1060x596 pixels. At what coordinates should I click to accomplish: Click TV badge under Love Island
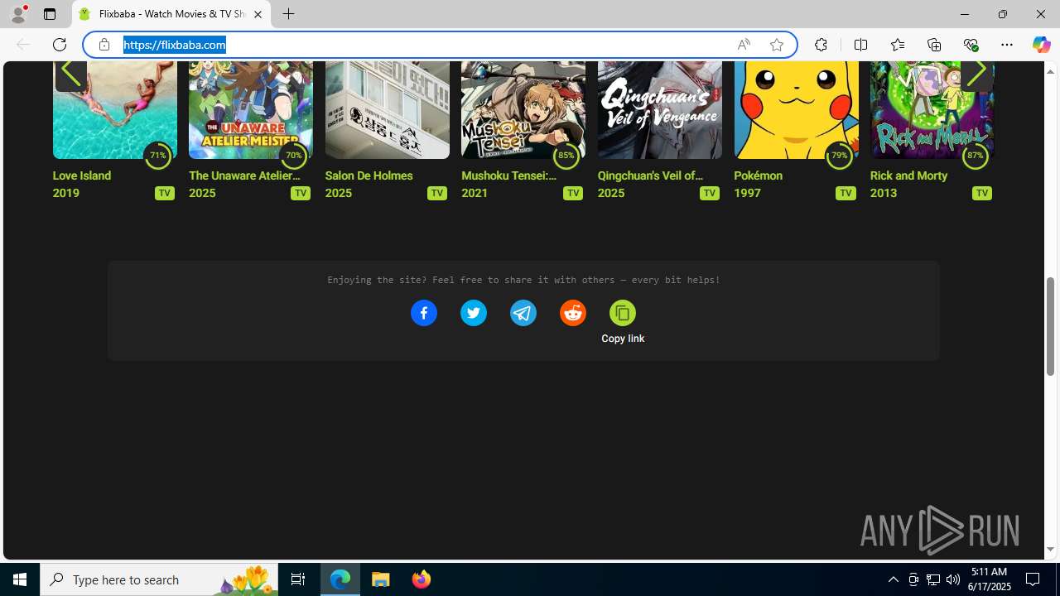(x=165, y=193)
